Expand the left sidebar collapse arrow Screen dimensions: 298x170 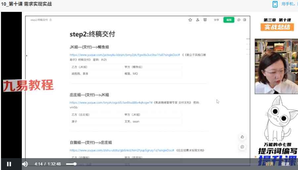(x=26, y=56)
